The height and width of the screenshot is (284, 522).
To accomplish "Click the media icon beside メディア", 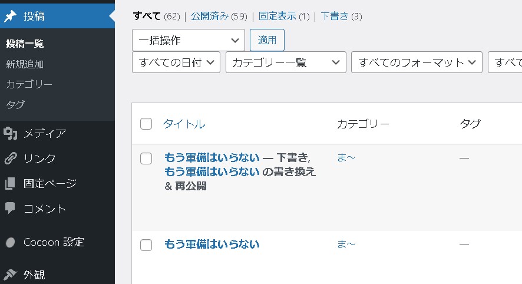I will tap(11, 134).
